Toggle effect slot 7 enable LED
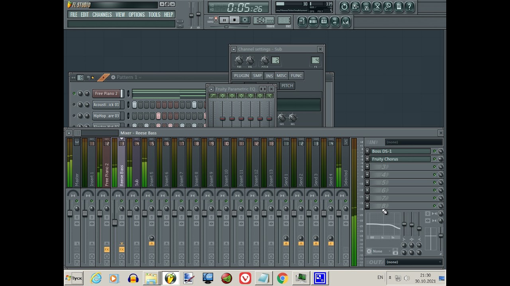Screen dimensions: 510x286 [x=434, y=198]
